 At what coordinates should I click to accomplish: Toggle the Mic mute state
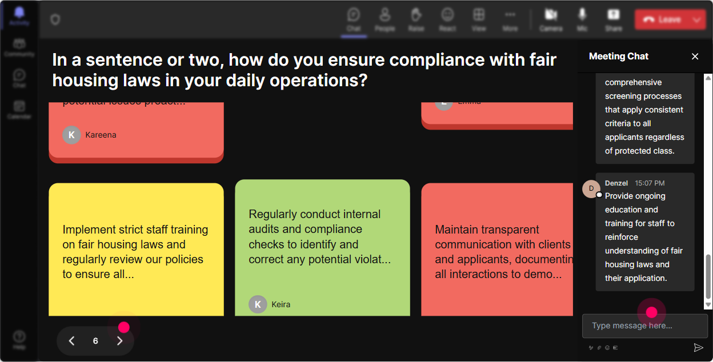[x=582, y=19]
